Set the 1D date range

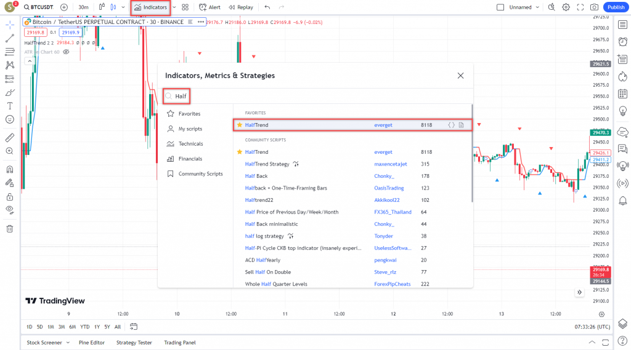(x=30, y=327)
